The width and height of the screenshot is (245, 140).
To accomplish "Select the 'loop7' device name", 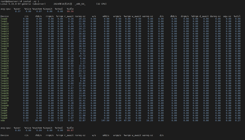I will [4, 113].
